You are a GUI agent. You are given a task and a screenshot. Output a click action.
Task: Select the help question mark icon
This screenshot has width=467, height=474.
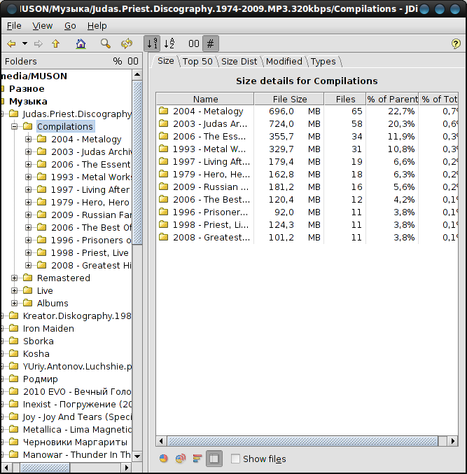pyautogui.click(x=456, y=44)
